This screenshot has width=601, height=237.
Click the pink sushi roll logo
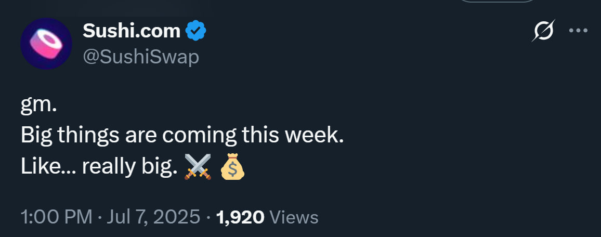(x=46, y=43)
